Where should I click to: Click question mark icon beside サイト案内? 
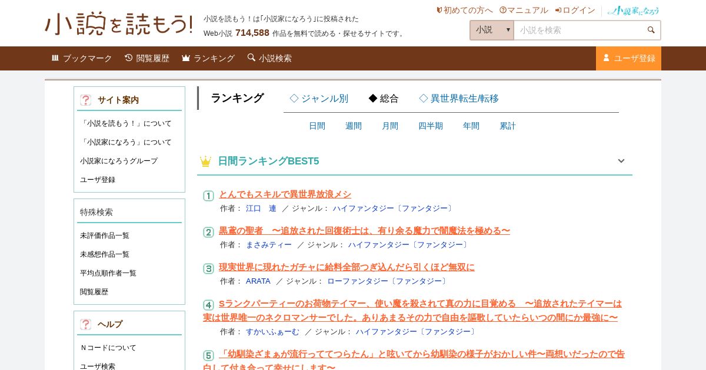[86, 100]
